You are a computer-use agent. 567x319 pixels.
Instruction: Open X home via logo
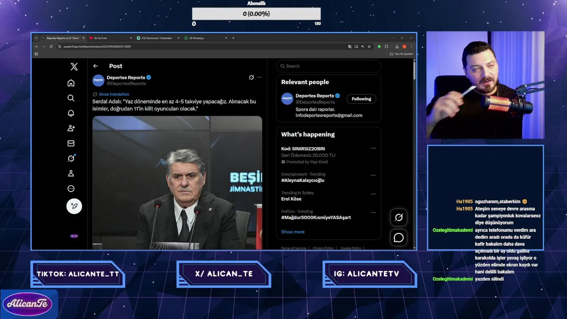coord(74,66)
